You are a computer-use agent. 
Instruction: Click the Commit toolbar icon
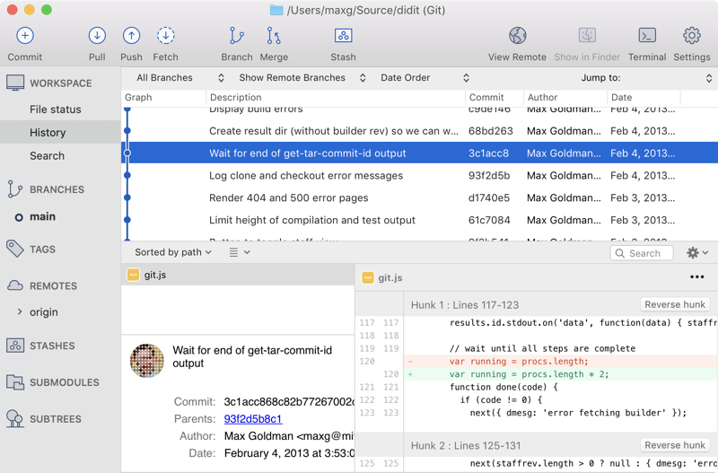pyautogui.click(x=25, y=36)
